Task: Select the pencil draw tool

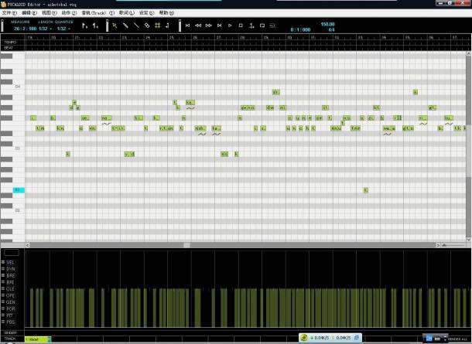Action: point(125,26)
